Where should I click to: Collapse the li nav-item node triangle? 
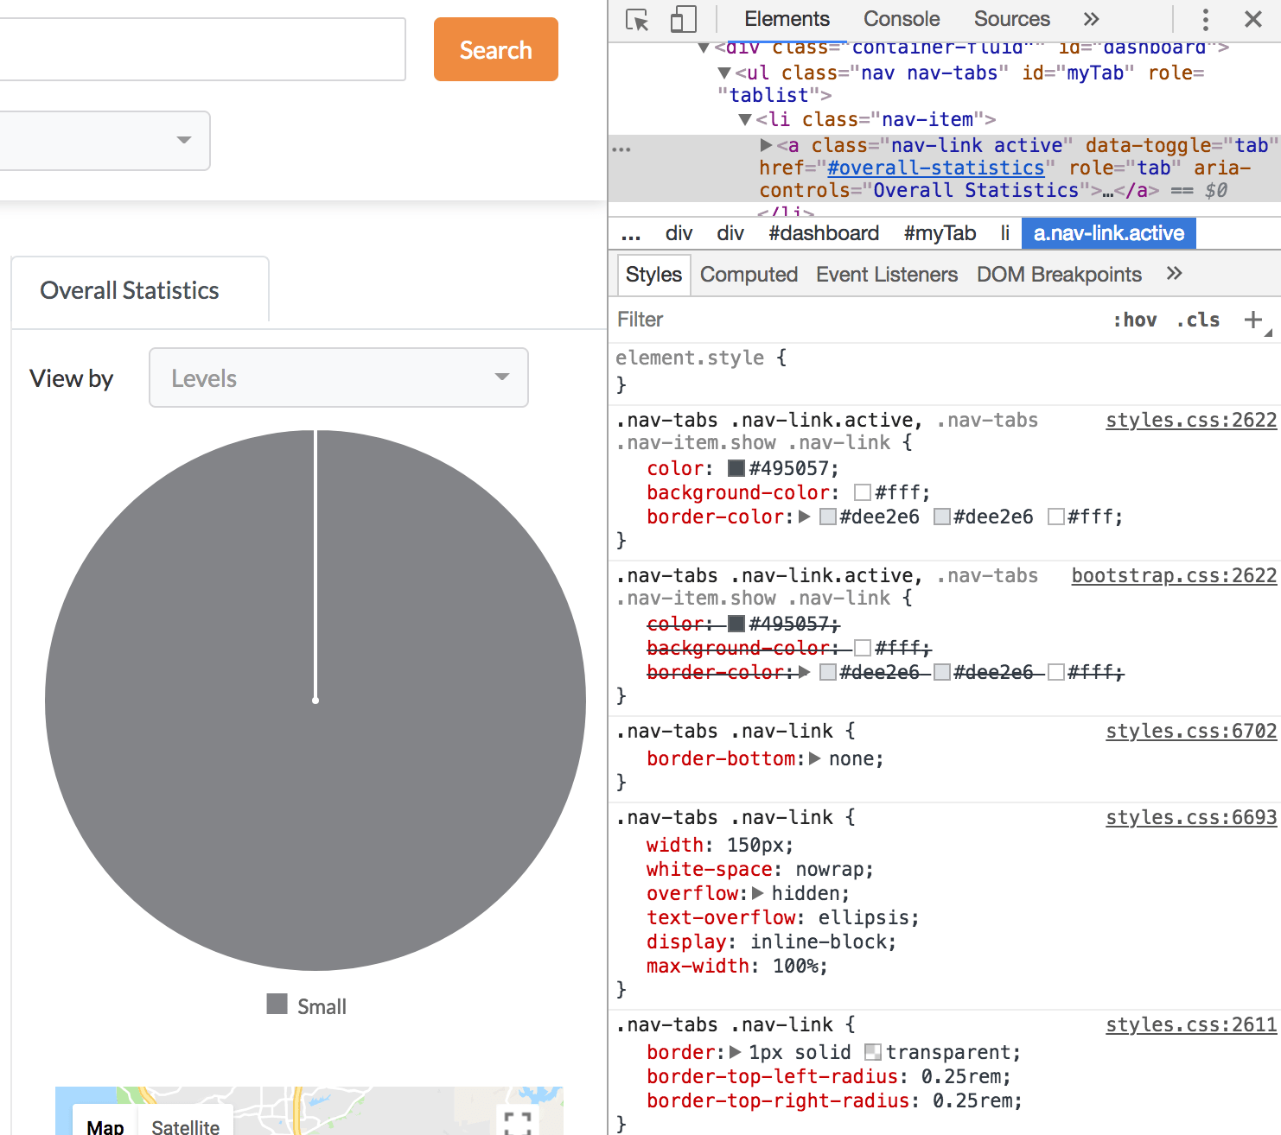(745, 120)
